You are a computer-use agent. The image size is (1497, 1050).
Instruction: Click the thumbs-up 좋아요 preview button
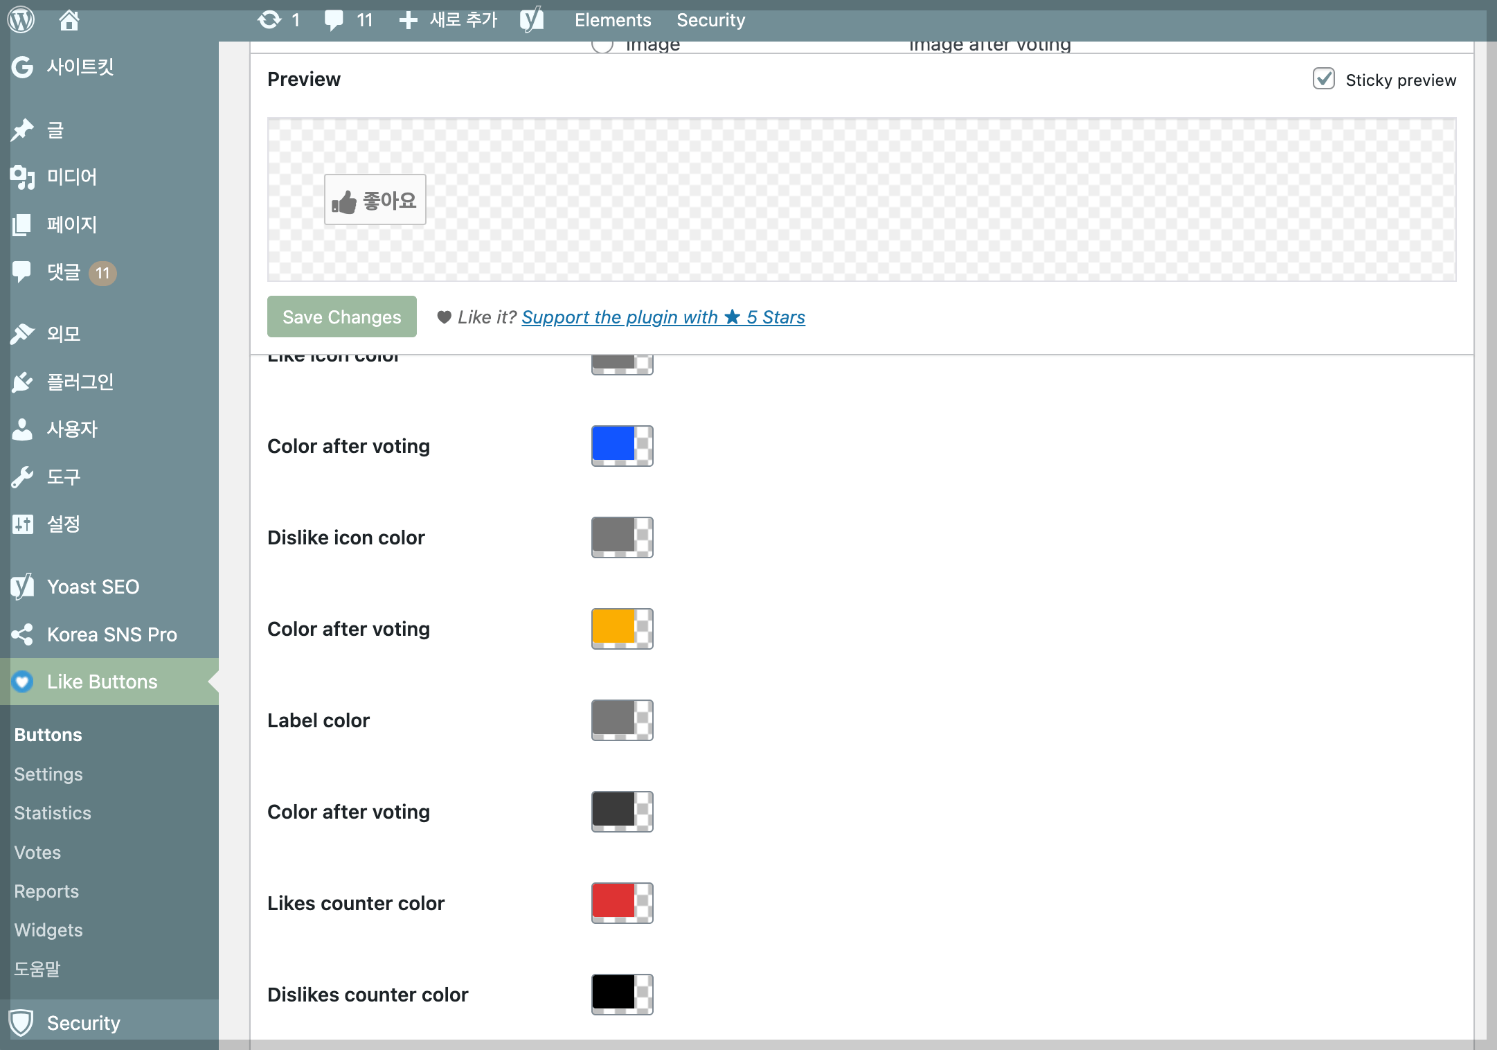pyautogui.click(x=375, y=200)
